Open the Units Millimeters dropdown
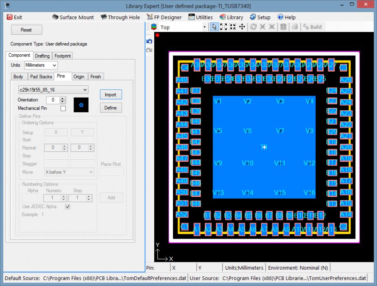 click(41, 65)
